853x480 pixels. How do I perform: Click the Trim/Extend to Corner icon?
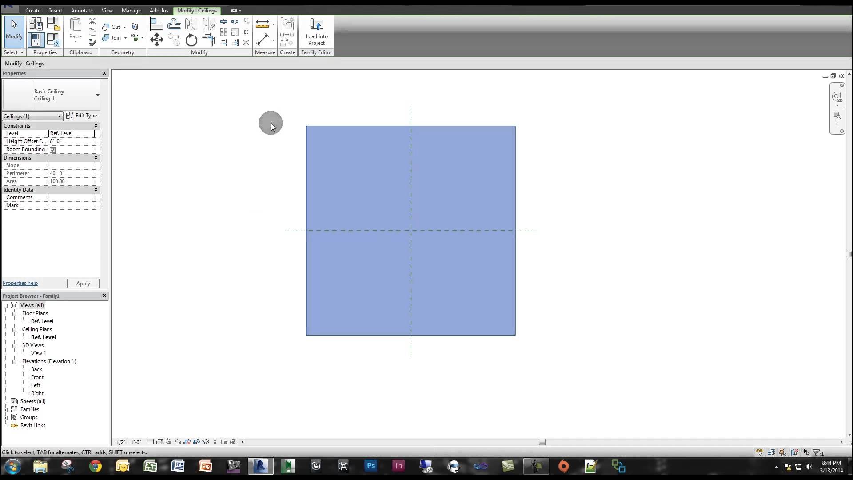pos(208,40)
